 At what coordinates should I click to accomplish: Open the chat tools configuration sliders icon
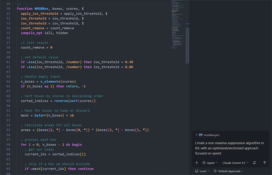pos(254,163)
